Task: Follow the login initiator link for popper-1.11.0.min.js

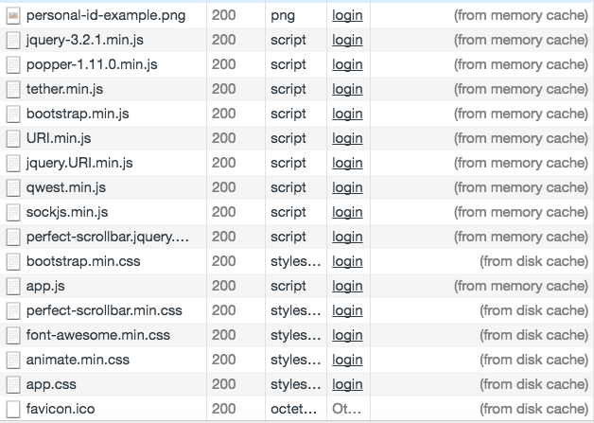Action: click(347, 65)
